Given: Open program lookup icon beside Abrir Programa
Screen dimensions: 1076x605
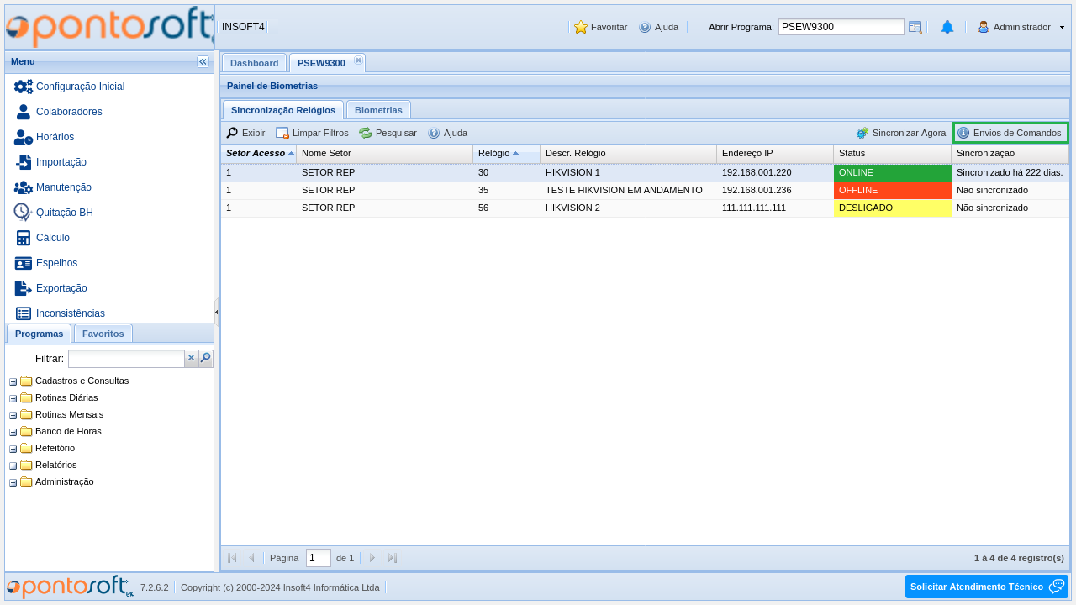Looking at the screenshot, I should (x=915, y=27).
